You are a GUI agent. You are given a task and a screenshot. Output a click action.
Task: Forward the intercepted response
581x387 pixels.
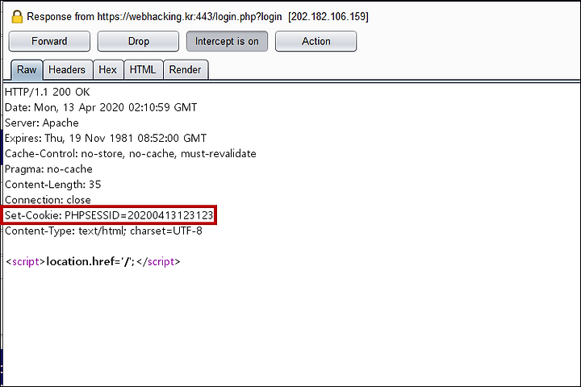pos(49,41)
